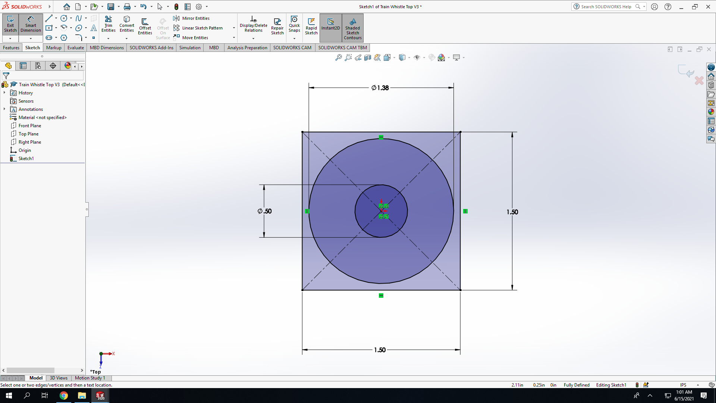Select the Convert Entities tool
This screenshot has height=403, width=716.
pos(127,24)
